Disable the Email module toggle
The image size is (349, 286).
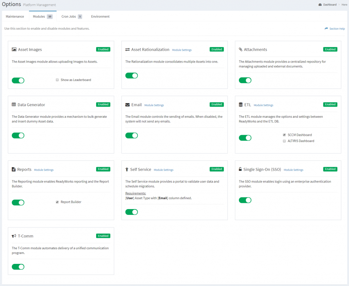[132, 136]
